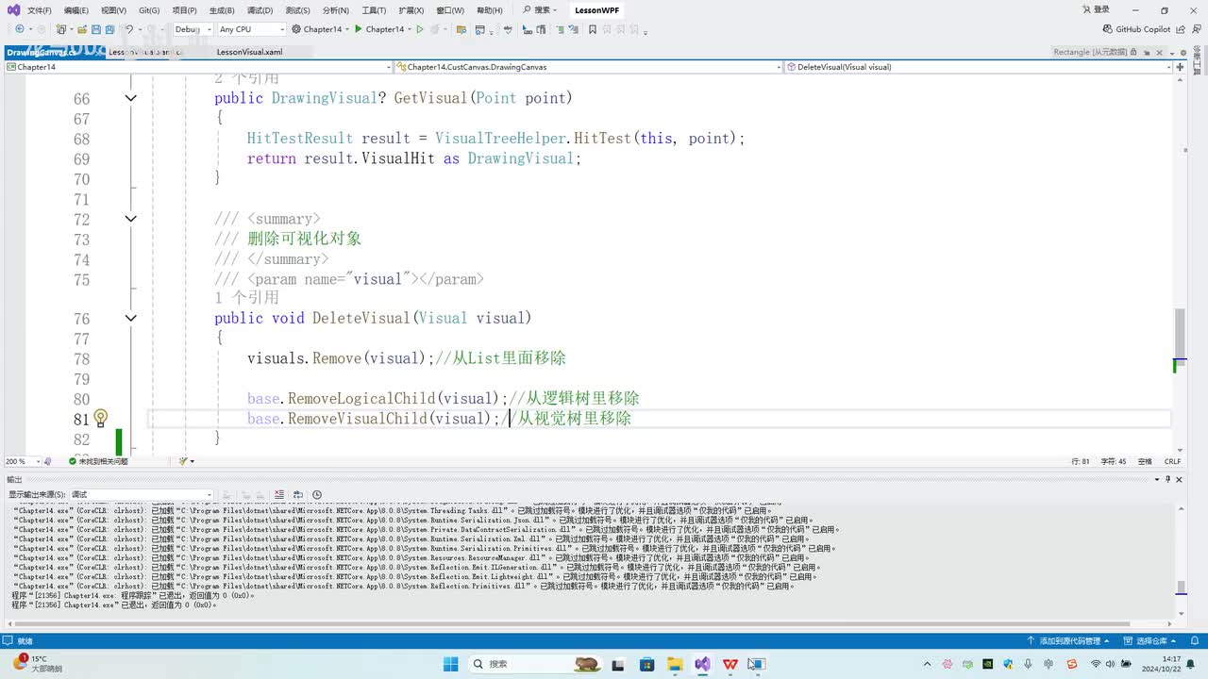Open the Chapter14.CustCanvas.DrawingCanvas type dropdown
This screenshot has width=1208, height=679.
click(x=589, y=67)
